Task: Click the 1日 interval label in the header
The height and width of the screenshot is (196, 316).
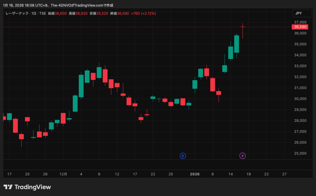Action: pyautogui.click(x=34, y=14)
